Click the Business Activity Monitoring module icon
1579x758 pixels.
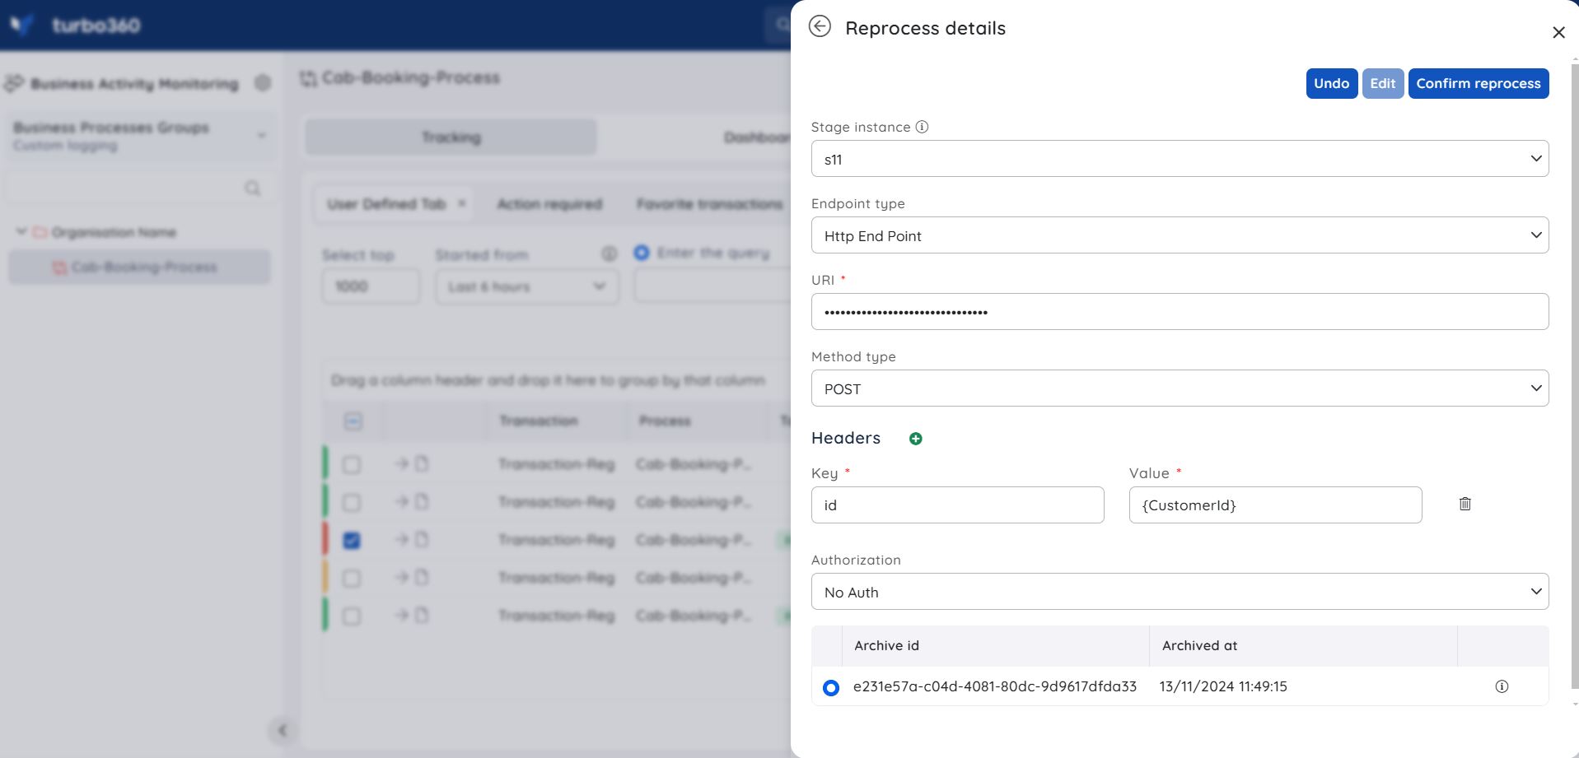[14, 83]
